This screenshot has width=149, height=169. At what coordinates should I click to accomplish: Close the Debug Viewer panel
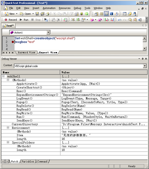(x=146, y=59)
